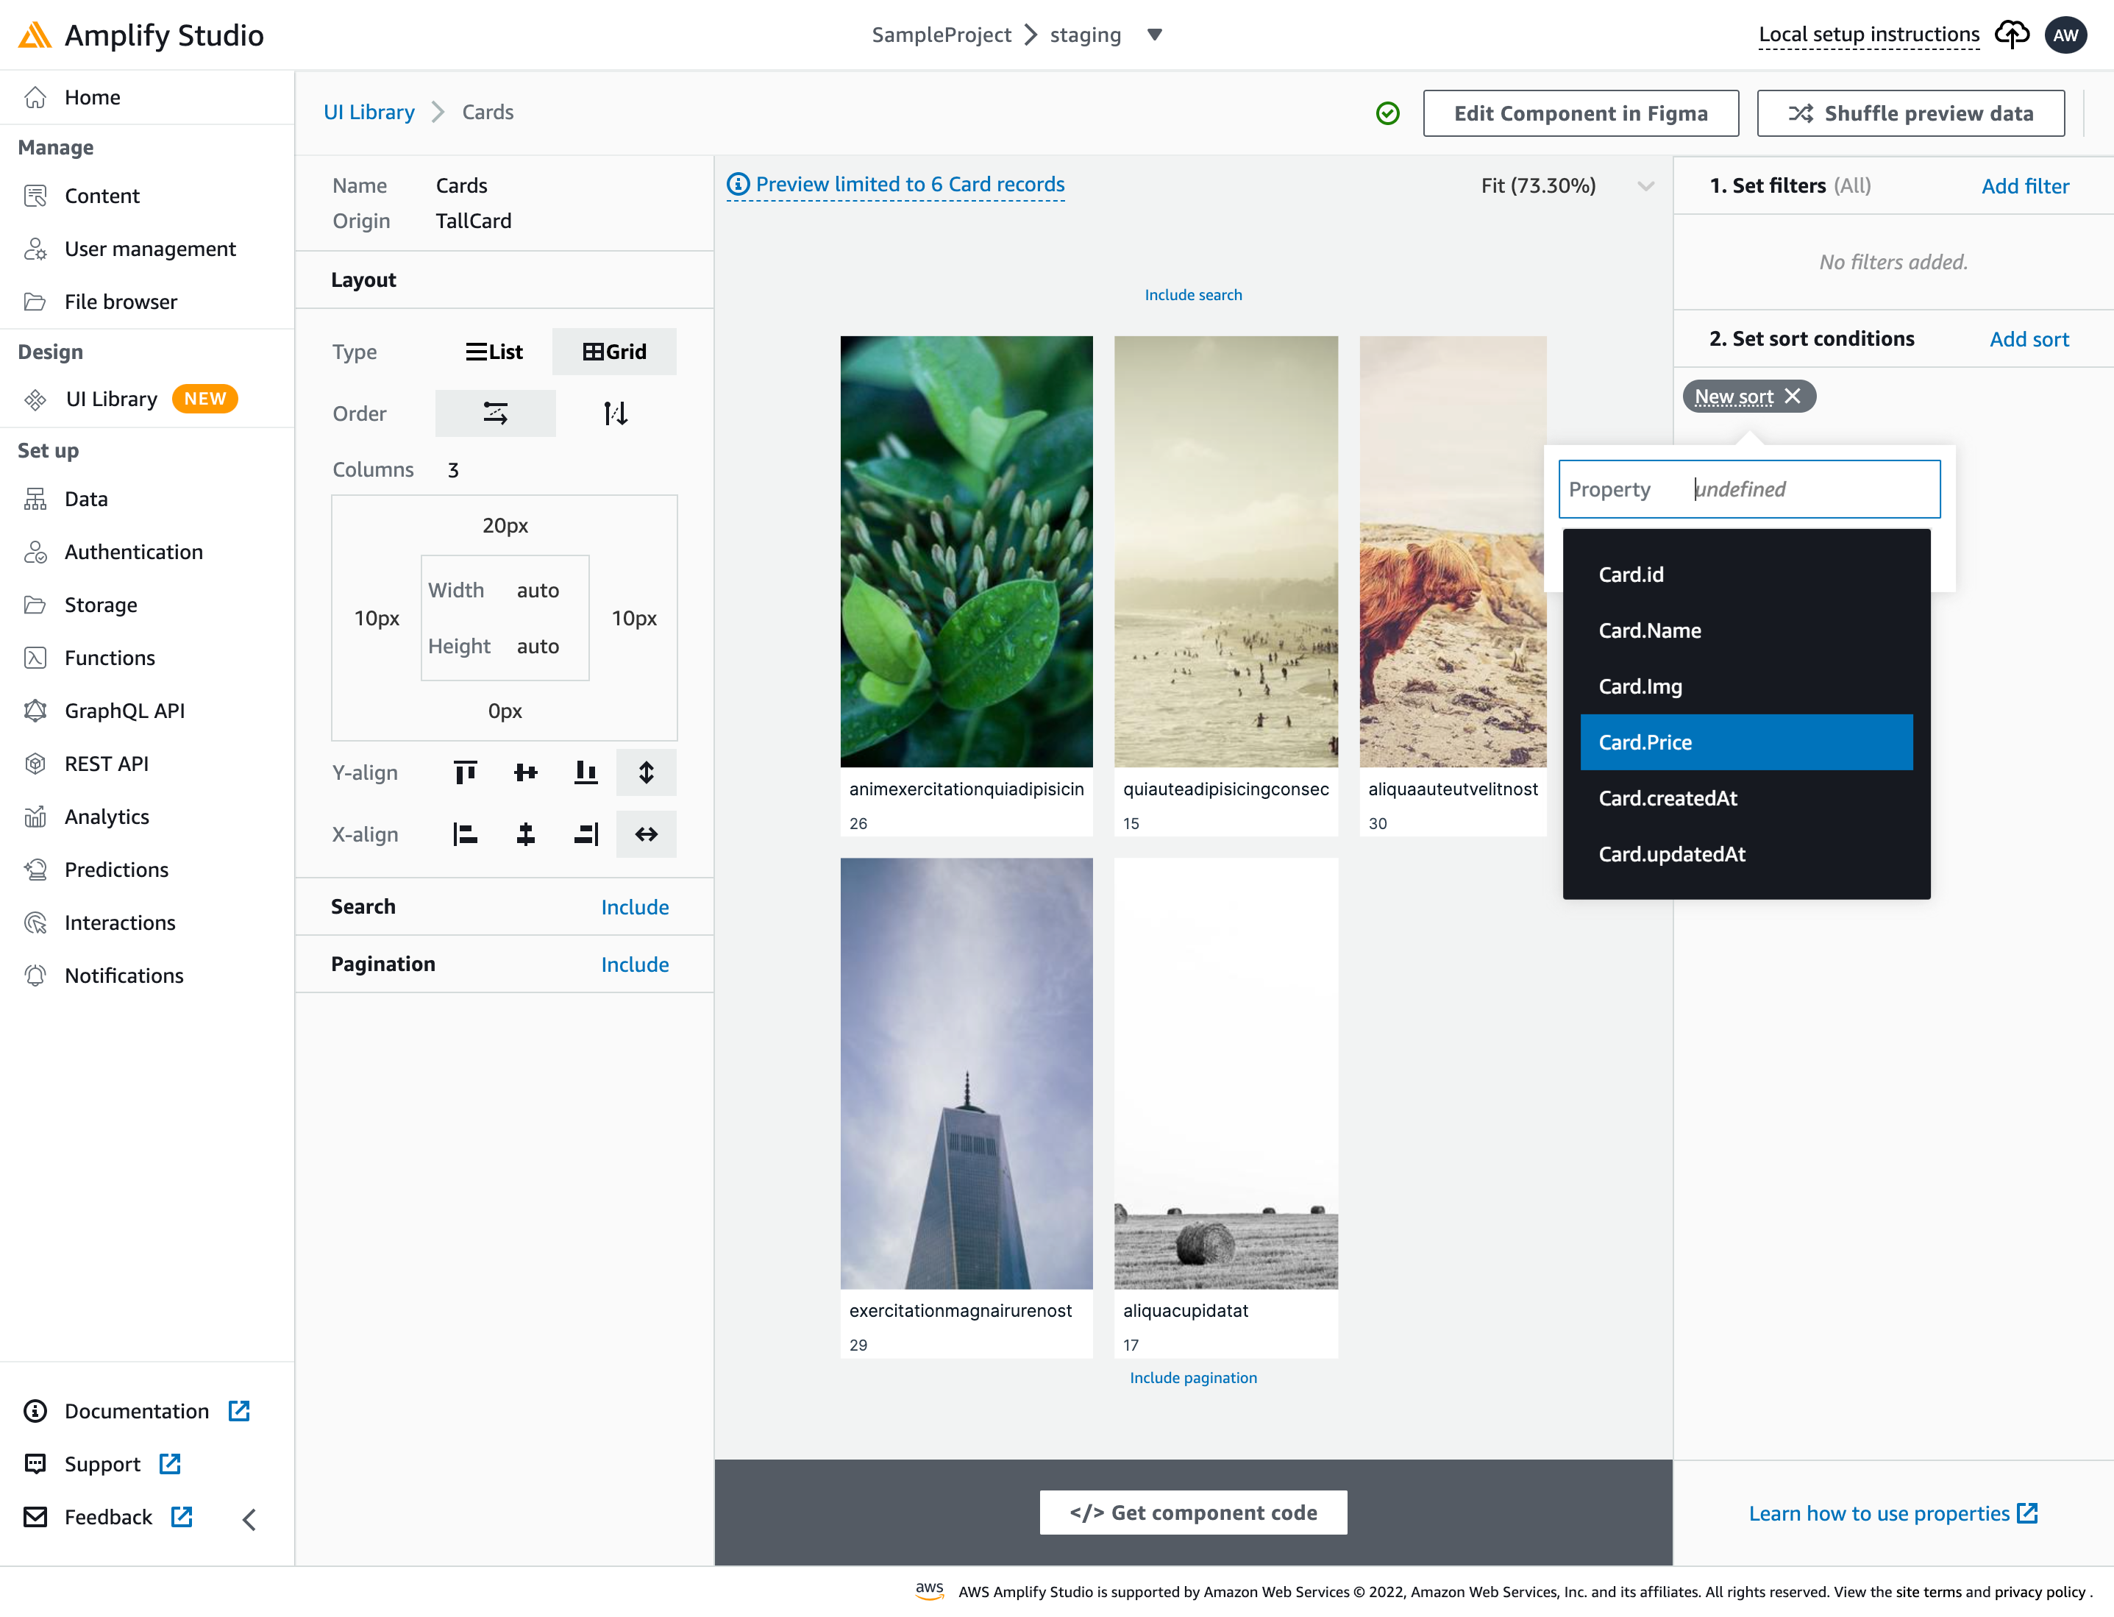Click preview info circle icon
The height and width of the screenshot is (1617, 2114).
click(x=738, y=184)
